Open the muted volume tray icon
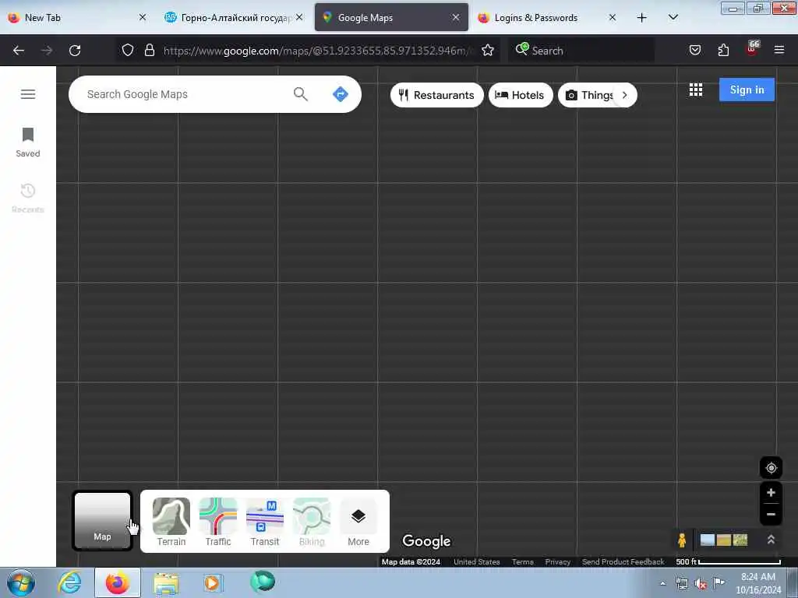The height and width of the screenshot is (598, 798). 701,584
